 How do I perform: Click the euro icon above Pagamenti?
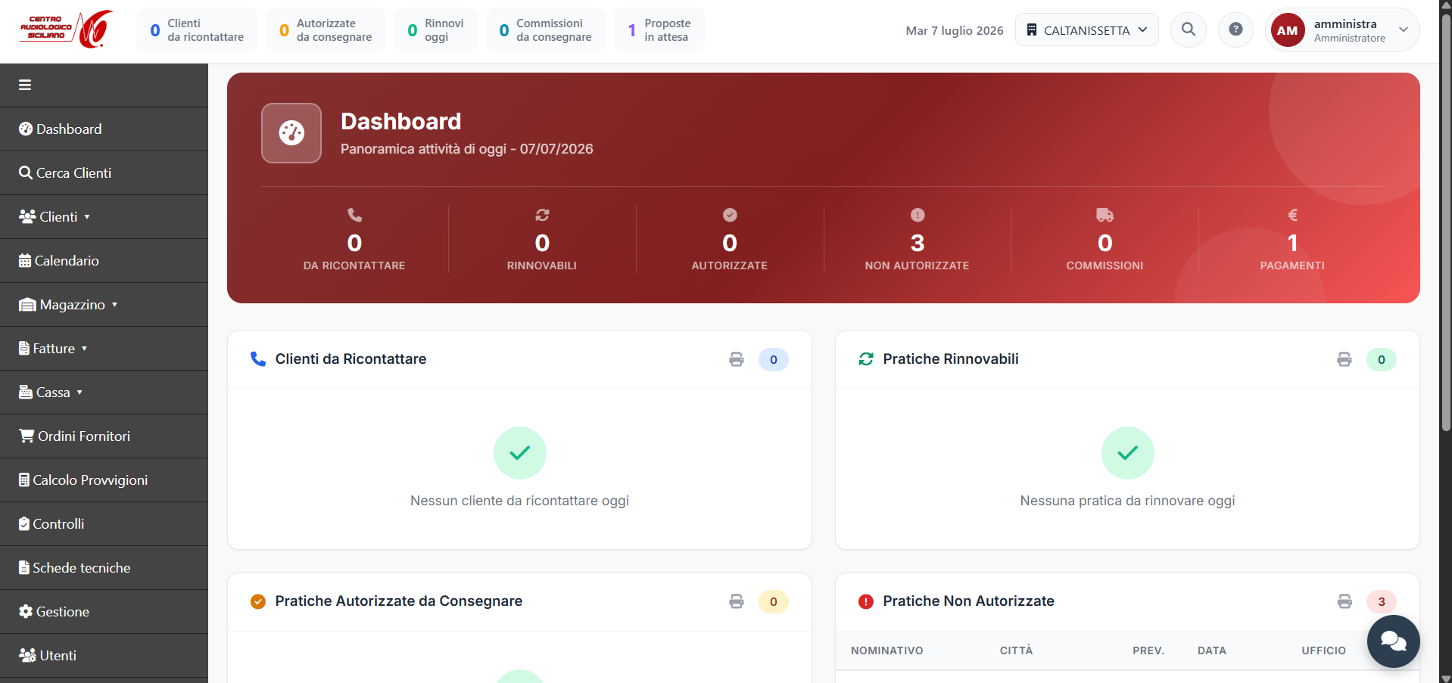coord(1293,215)
